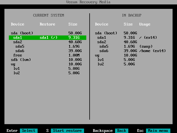Click lv2 in the In Backup panel

click(101, 64)
